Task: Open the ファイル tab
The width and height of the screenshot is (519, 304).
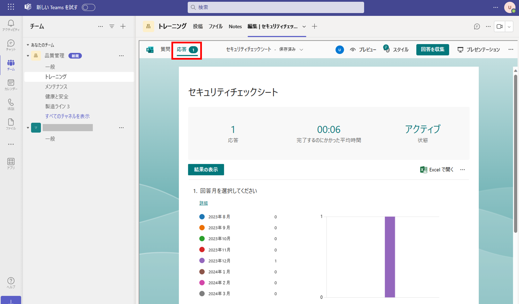Action: click(215, 26)
